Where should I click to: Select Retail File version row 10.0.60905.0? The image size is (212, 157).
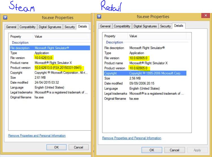(x=145, y=58)
